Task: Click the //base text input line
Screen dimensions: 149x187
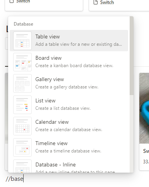Action: (x=14, y=179)
